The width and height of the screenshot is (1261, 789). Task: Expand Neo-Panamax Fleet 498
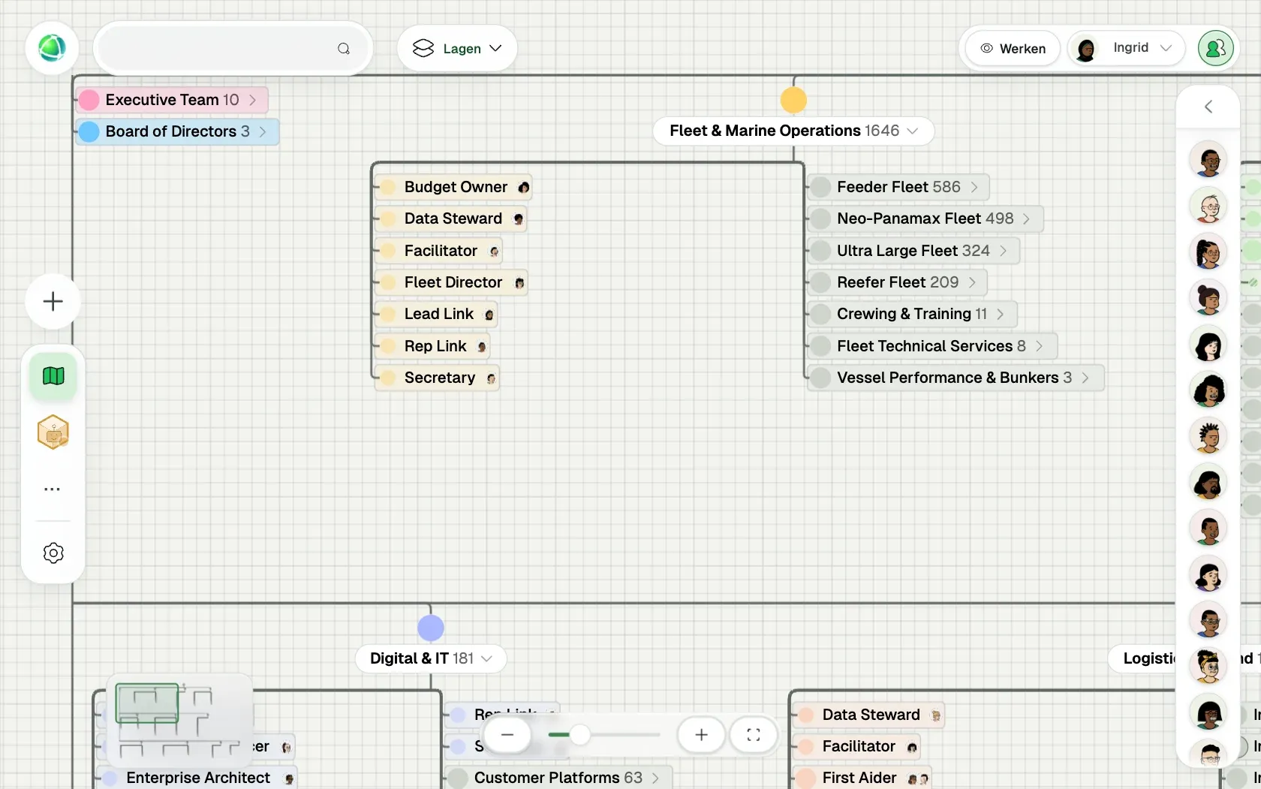coord(925,218)
